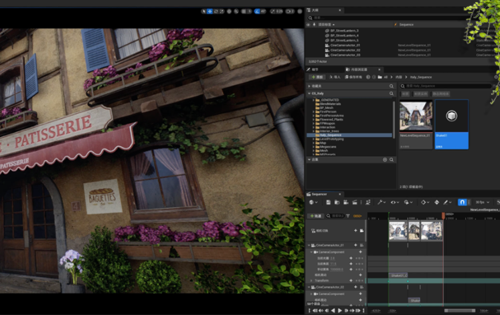Open the 30 fps frame rate dropdown
Viewport: 500px width, 315px height.
click(482, 202)
